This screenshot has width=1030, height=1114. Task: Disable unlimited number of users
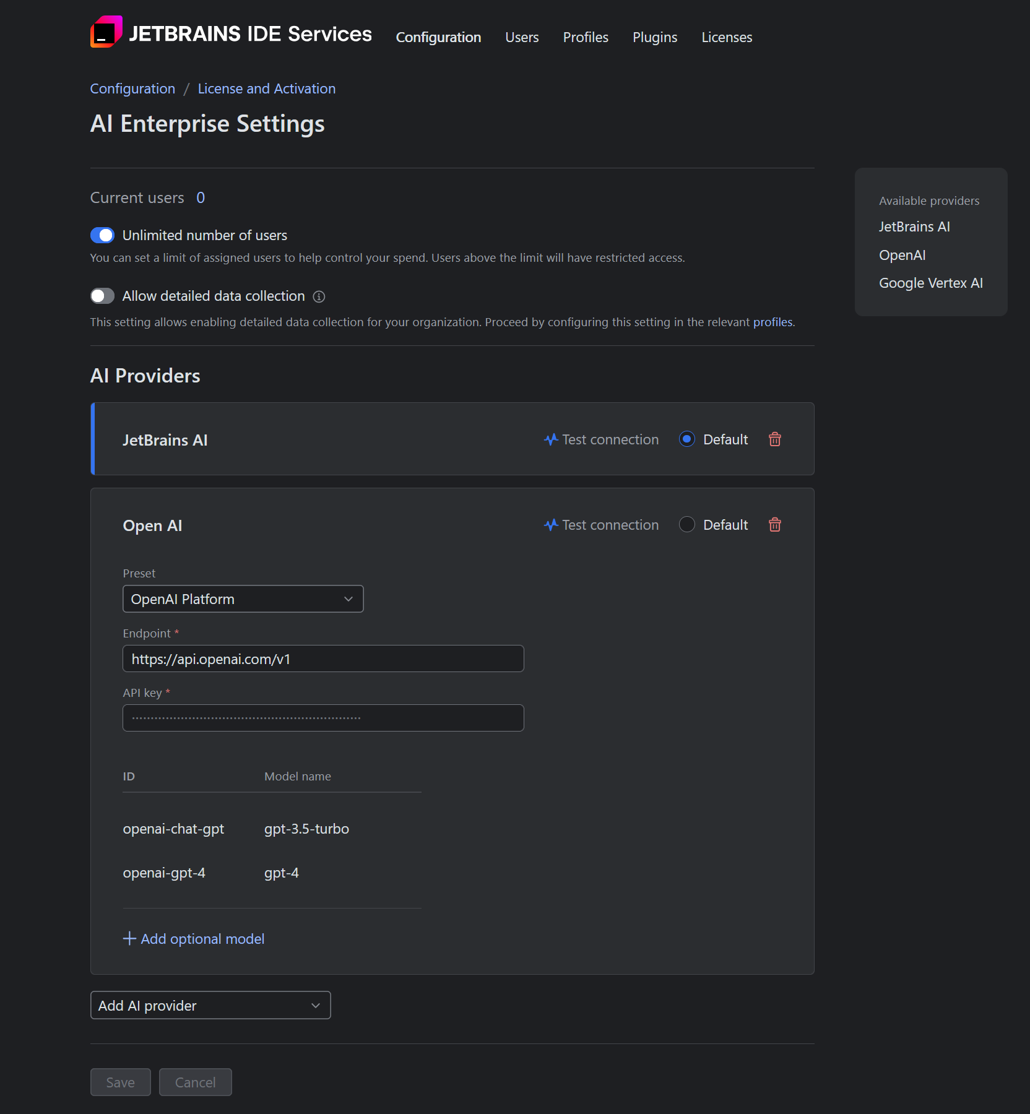tap(103, 235)
